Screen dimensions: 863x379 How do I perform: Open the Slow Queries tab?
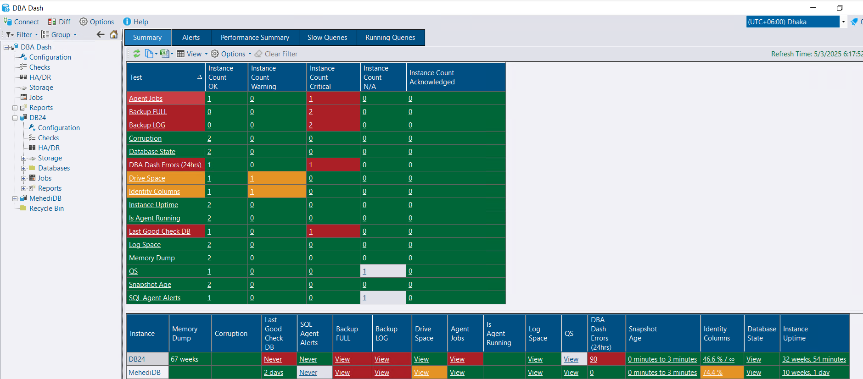point(327,38)
